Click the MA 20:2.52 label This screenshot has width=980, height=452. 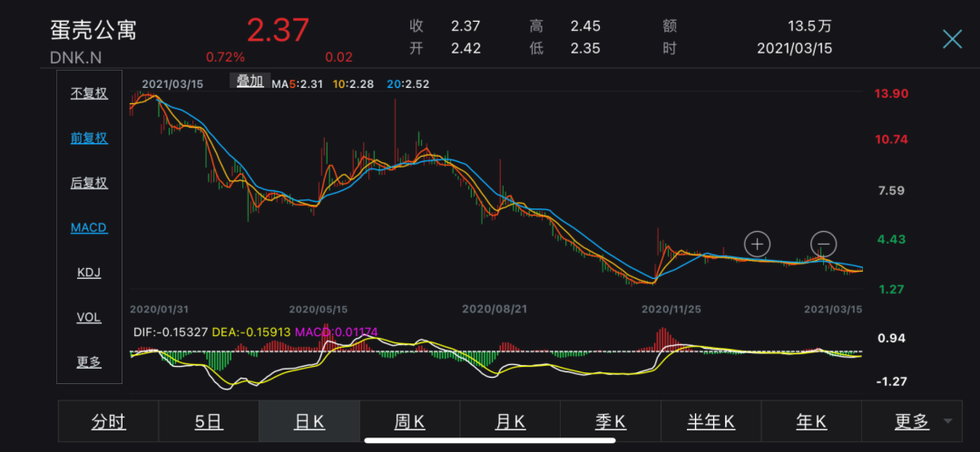coord(407,83)
